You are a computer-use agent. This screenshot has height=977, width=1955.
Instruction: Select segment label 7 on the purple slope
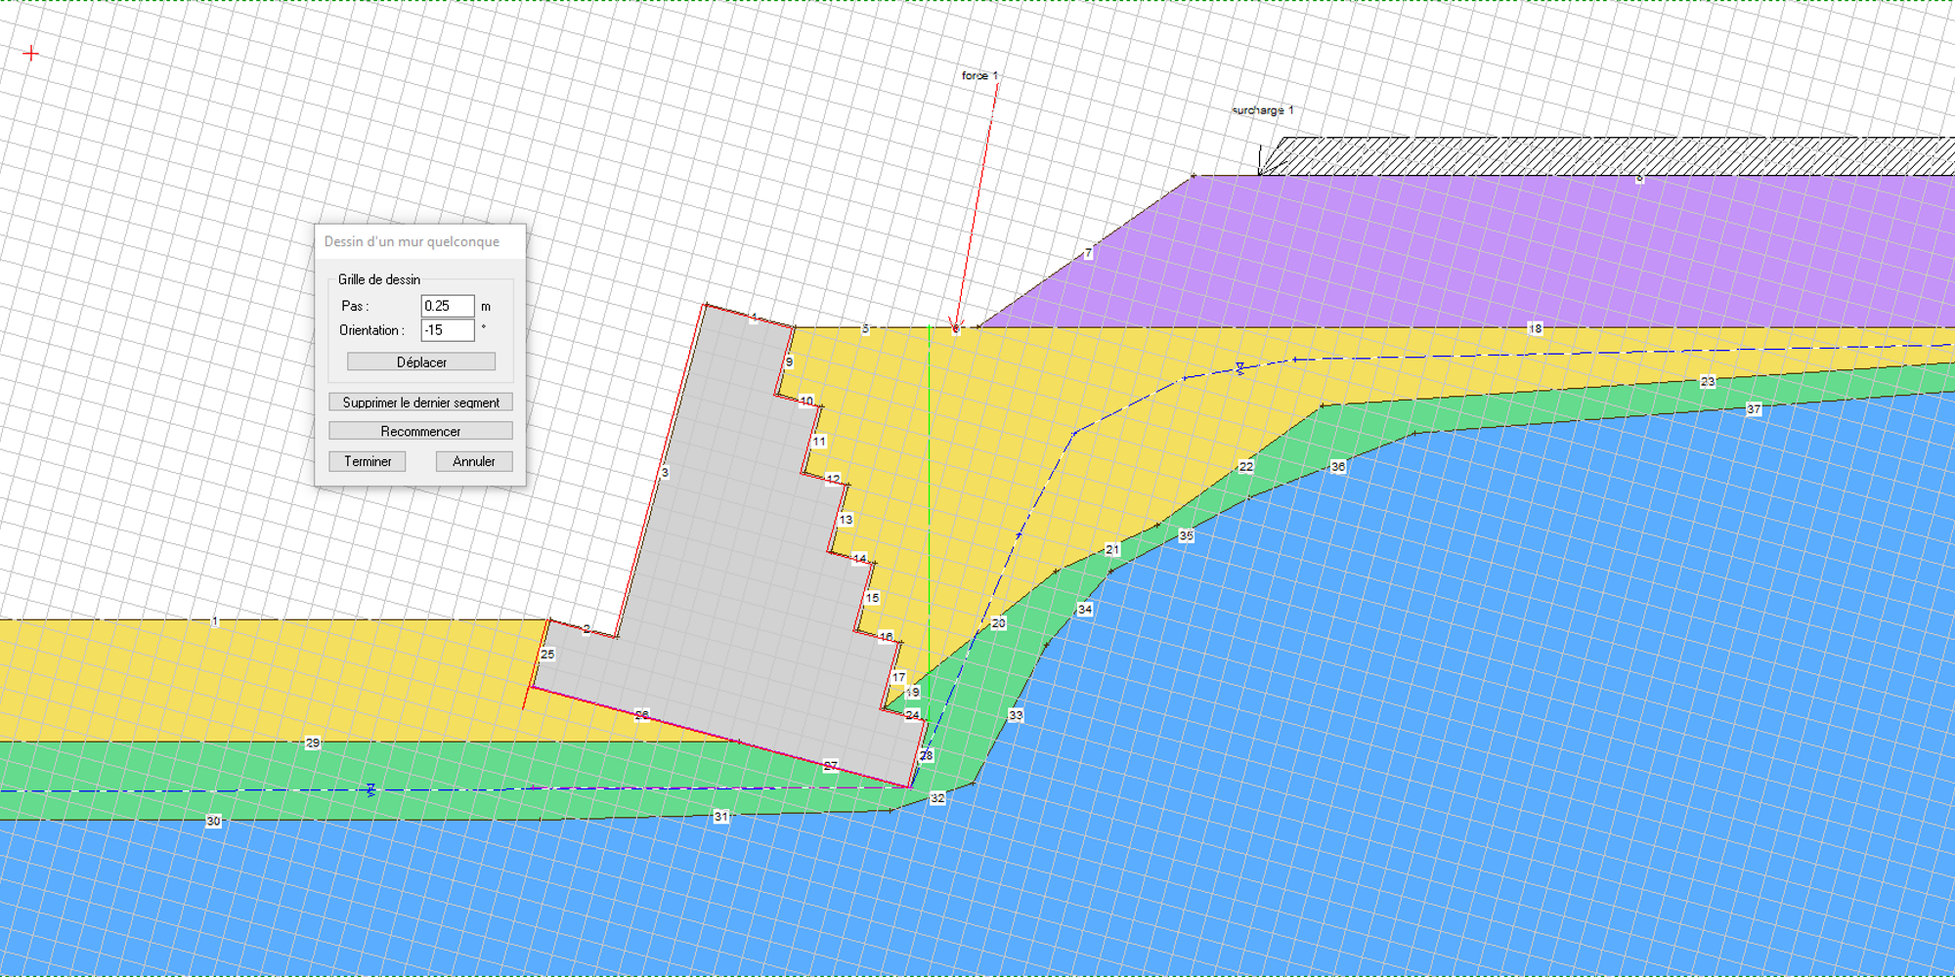pyautogui.click(x=1088, y=253)
